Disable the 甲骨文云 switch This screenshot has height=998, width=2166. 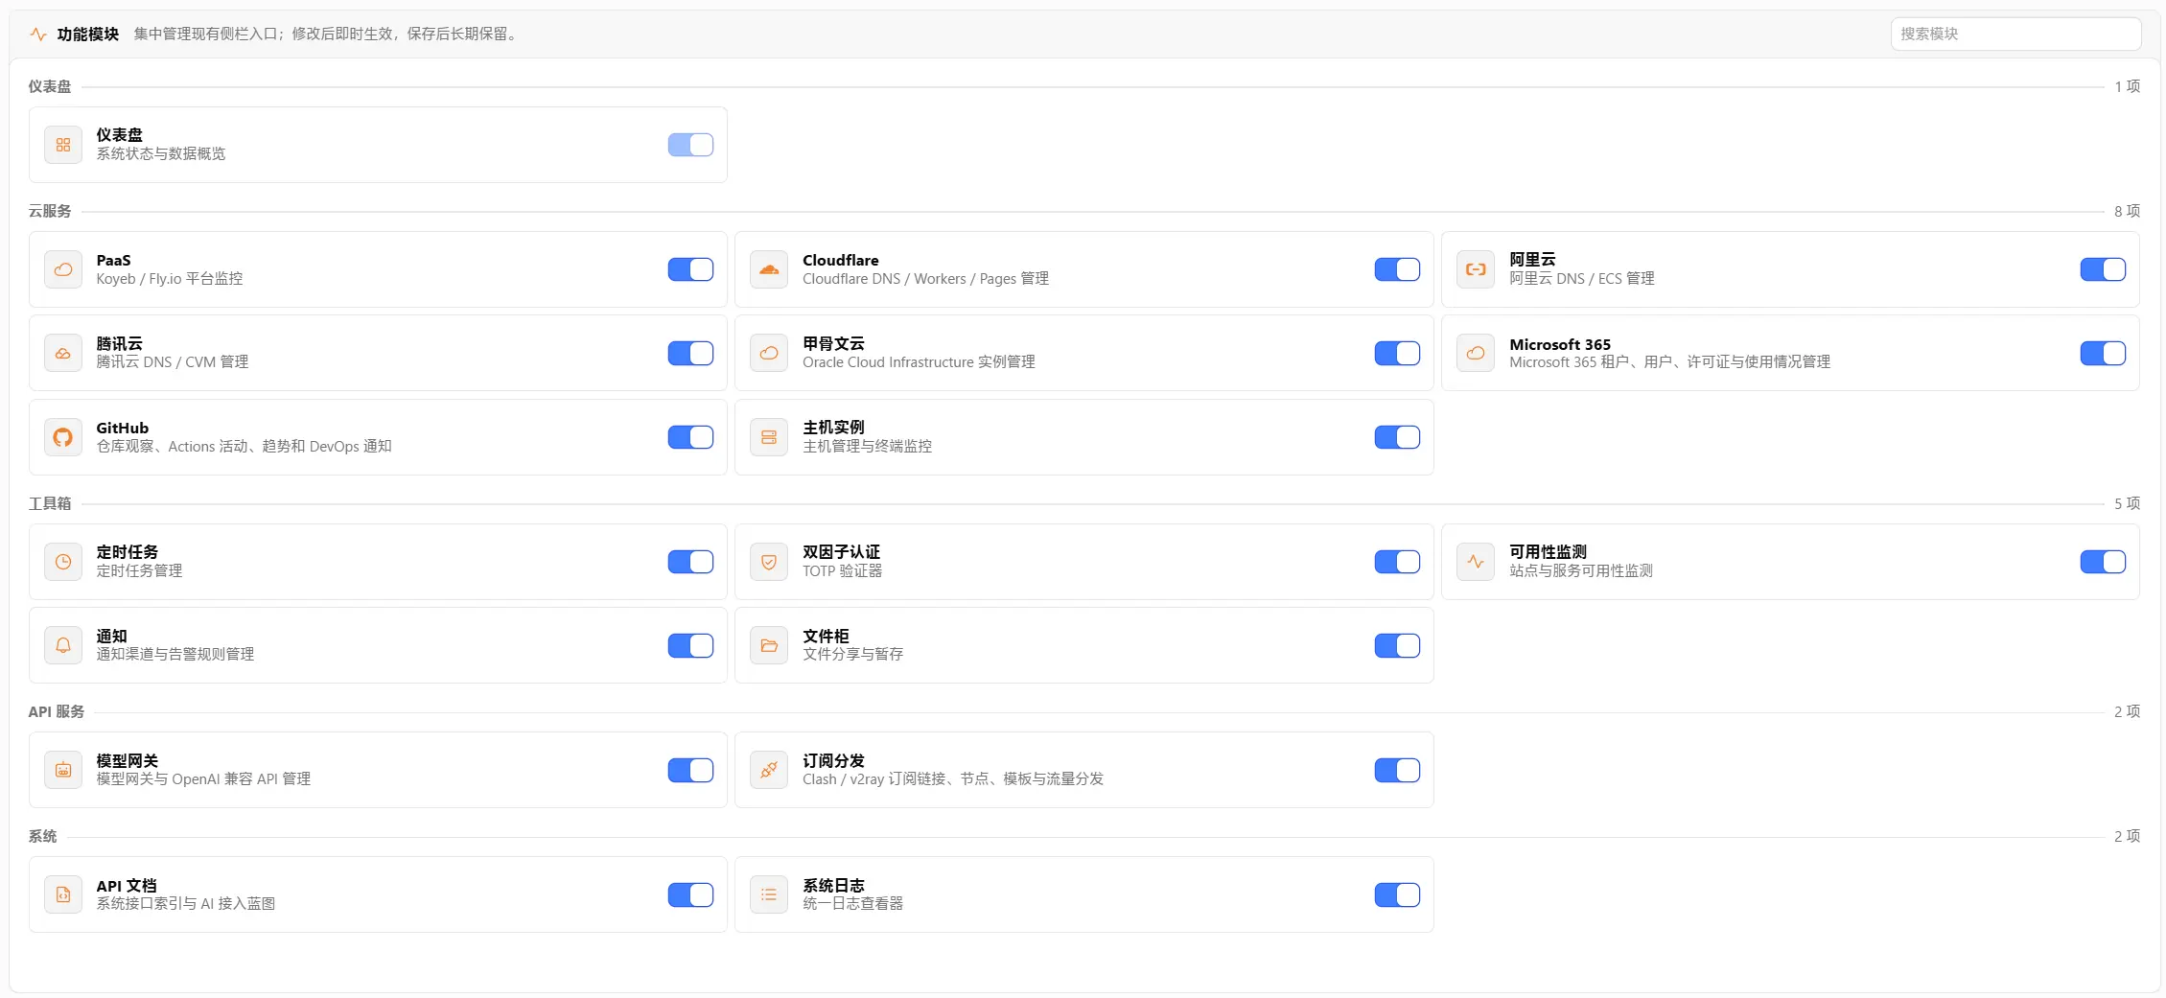[x=1397, y=353]
